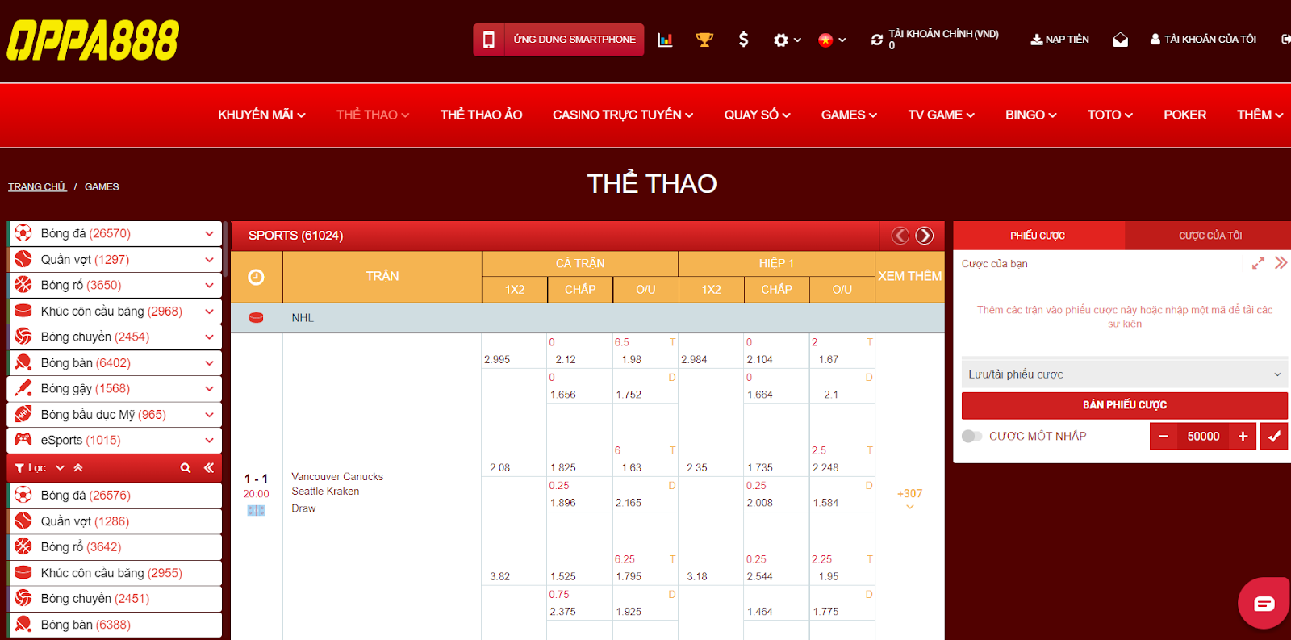Click the search icon in filter bar

(186, 468)
